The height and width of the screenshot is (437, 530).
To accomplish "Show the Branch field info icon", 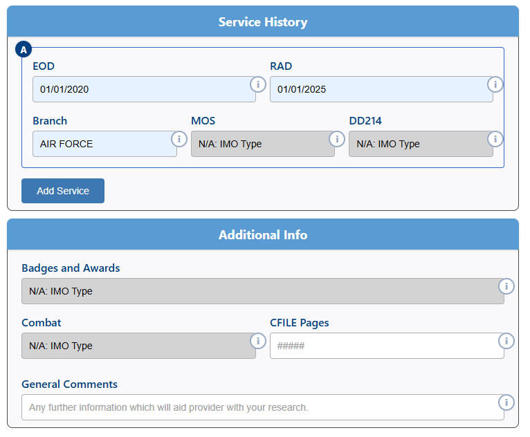I will [x=179, y=139].
